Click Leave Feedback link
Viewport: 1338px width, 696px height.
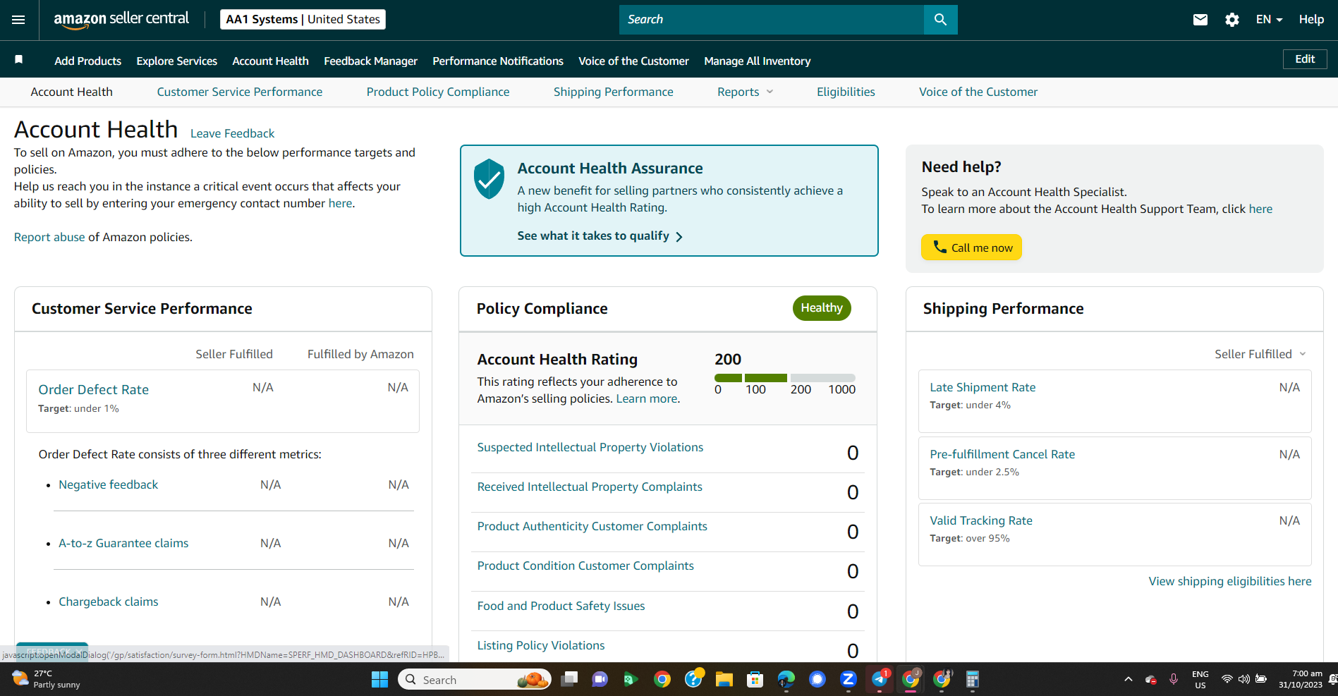point(232,133)
